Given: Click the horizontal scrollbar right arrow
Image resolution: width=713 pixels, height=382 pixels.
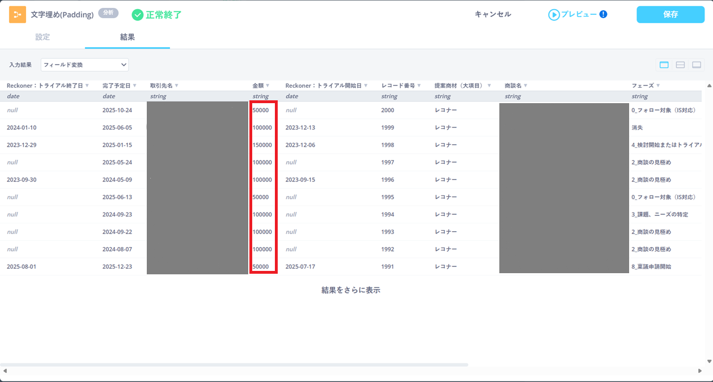Looking at the screenshot, I should click(x=699, y=371).
